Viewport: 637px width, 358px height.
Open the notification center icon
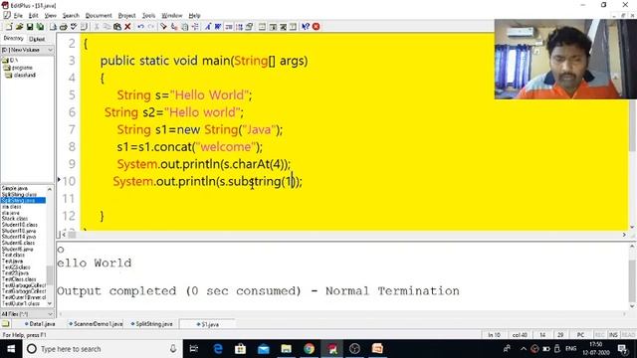pyautogui.click(x=622, y=349)
